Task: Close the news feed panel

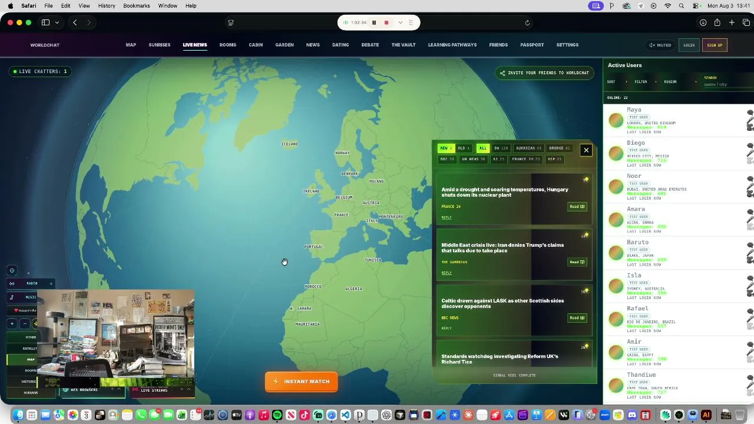Action: (586, 150)
